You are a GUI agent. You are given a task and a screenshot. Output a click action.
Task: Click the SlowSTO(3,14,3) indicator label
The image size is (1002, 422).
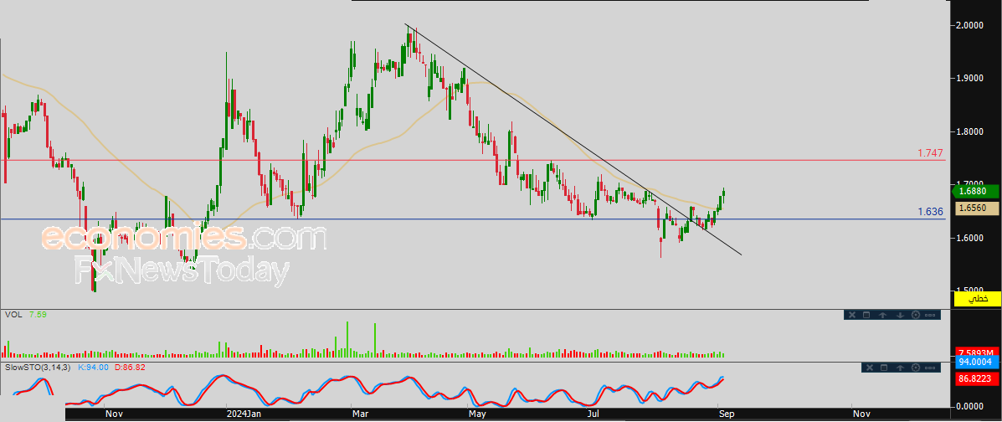39,368
